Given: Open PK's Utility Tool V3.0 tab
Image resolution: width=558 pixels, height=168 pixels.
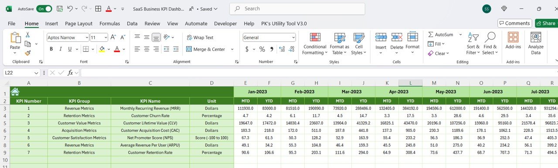Looking at the screenshot, I should 284,24.
